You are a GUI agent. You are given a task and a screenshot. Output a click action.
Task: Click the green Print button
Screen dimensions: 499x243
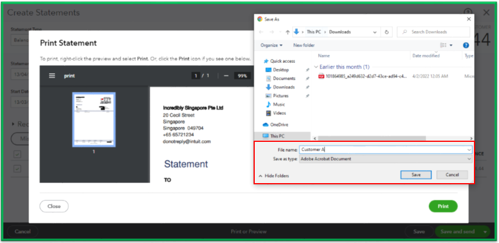(443, 206)
